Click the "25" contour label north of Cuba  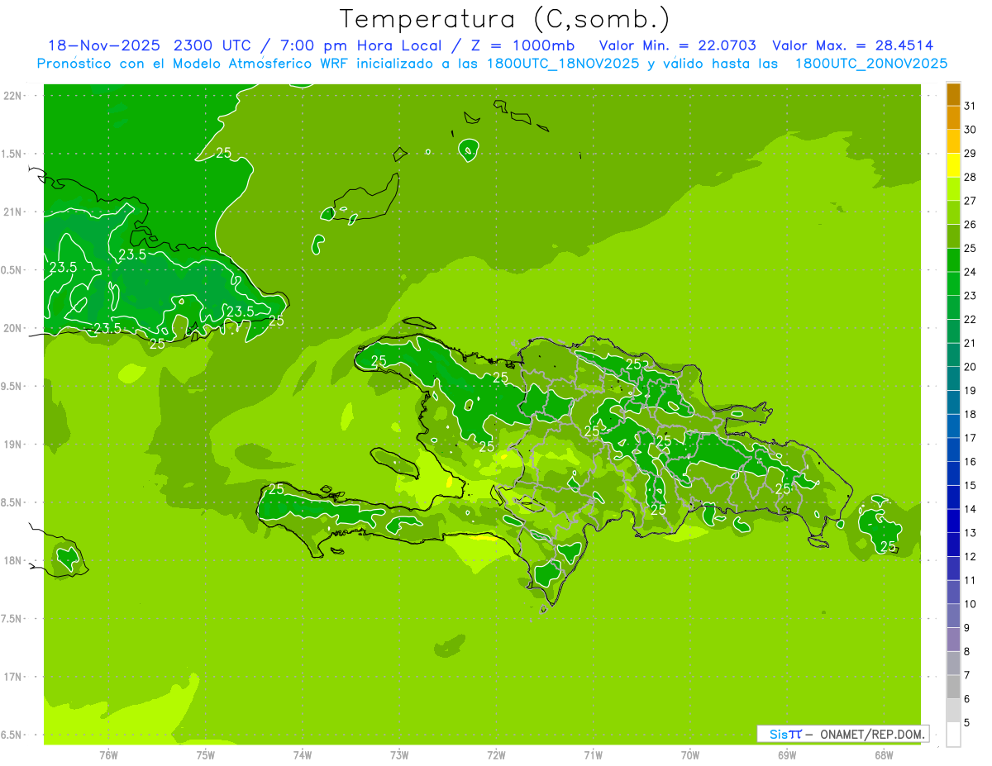pos(224,152)
